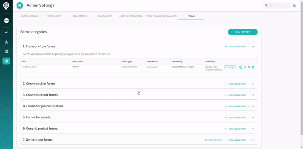303x149 pixels.
Task: Assign the Health & Safety form to workflows
Action: pyautogui.click(x=230, y=67)
